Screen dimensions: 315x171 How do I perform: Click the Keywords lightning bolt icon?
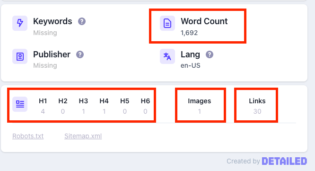pos(20,23)
